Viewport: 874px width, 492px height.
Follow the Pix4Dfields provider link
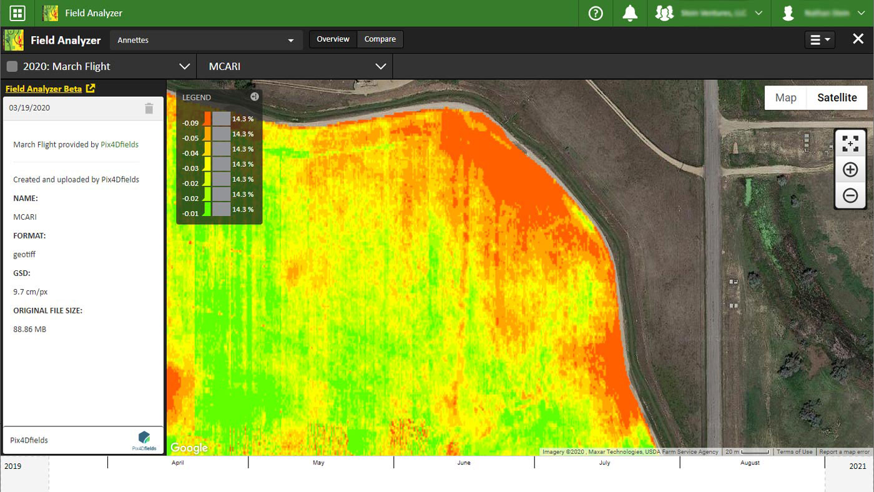[119, 144]
